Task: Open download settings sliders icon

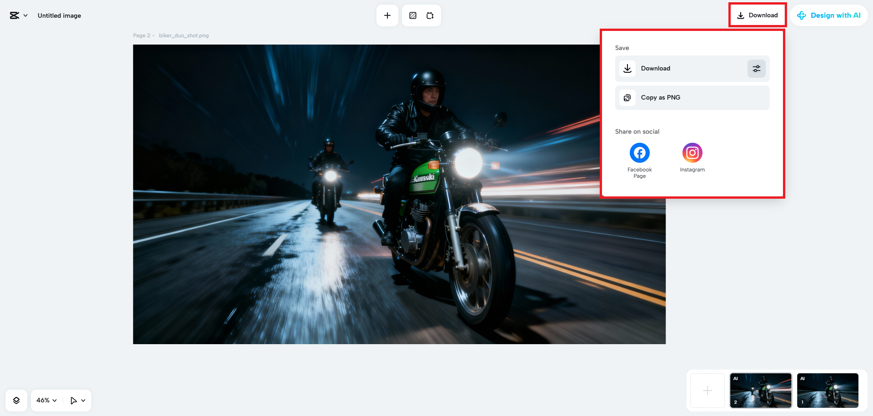Action: click(x=757, y=69)
